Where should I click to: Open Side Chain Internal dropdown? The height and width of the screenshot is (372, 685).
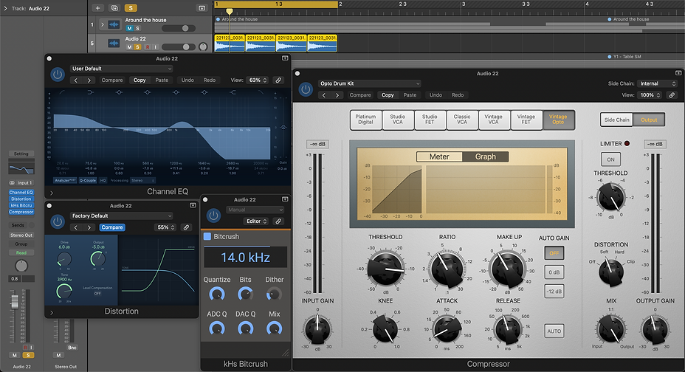658,83
